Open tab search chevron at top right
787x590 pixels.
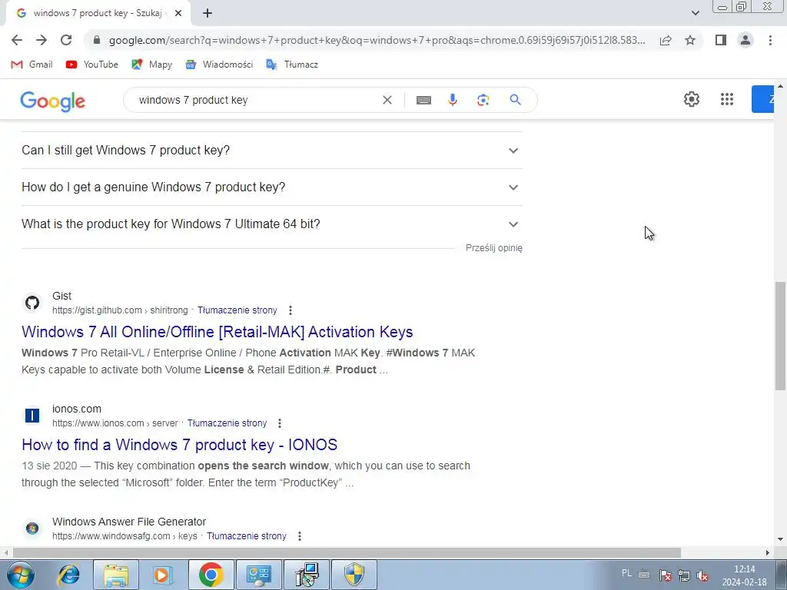tap(695, 13)
